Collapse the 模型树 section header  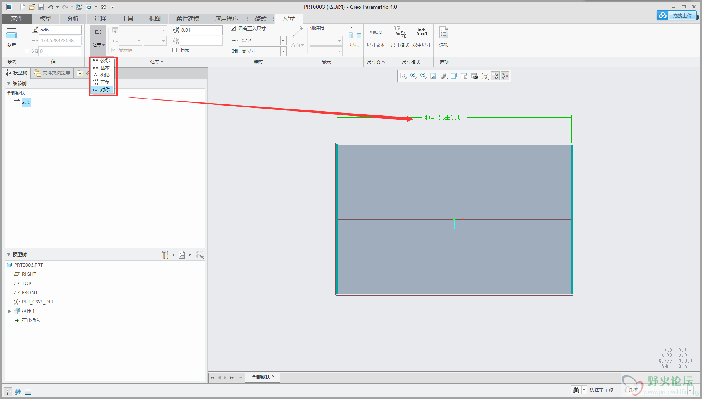(8, 254)
